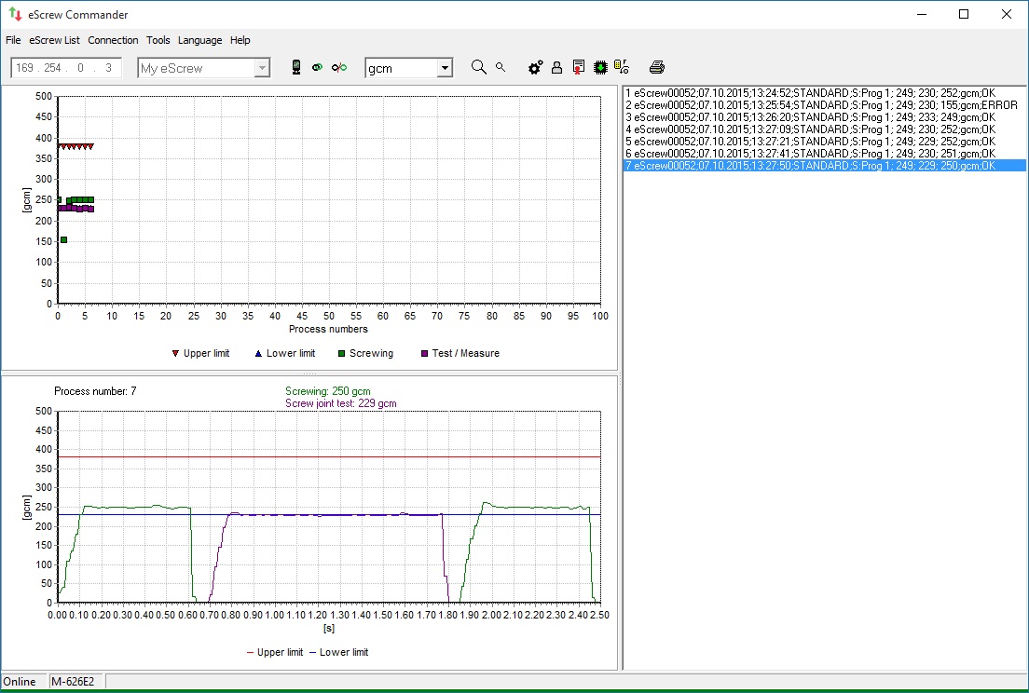Screen dimensions: 1029x693
Task: Click the Screwing legend green square
Action: [341, 354]
